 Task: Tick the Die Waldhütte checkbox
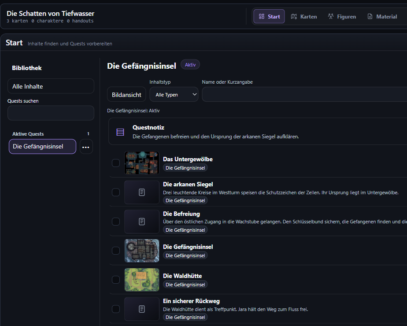point(116,280)
